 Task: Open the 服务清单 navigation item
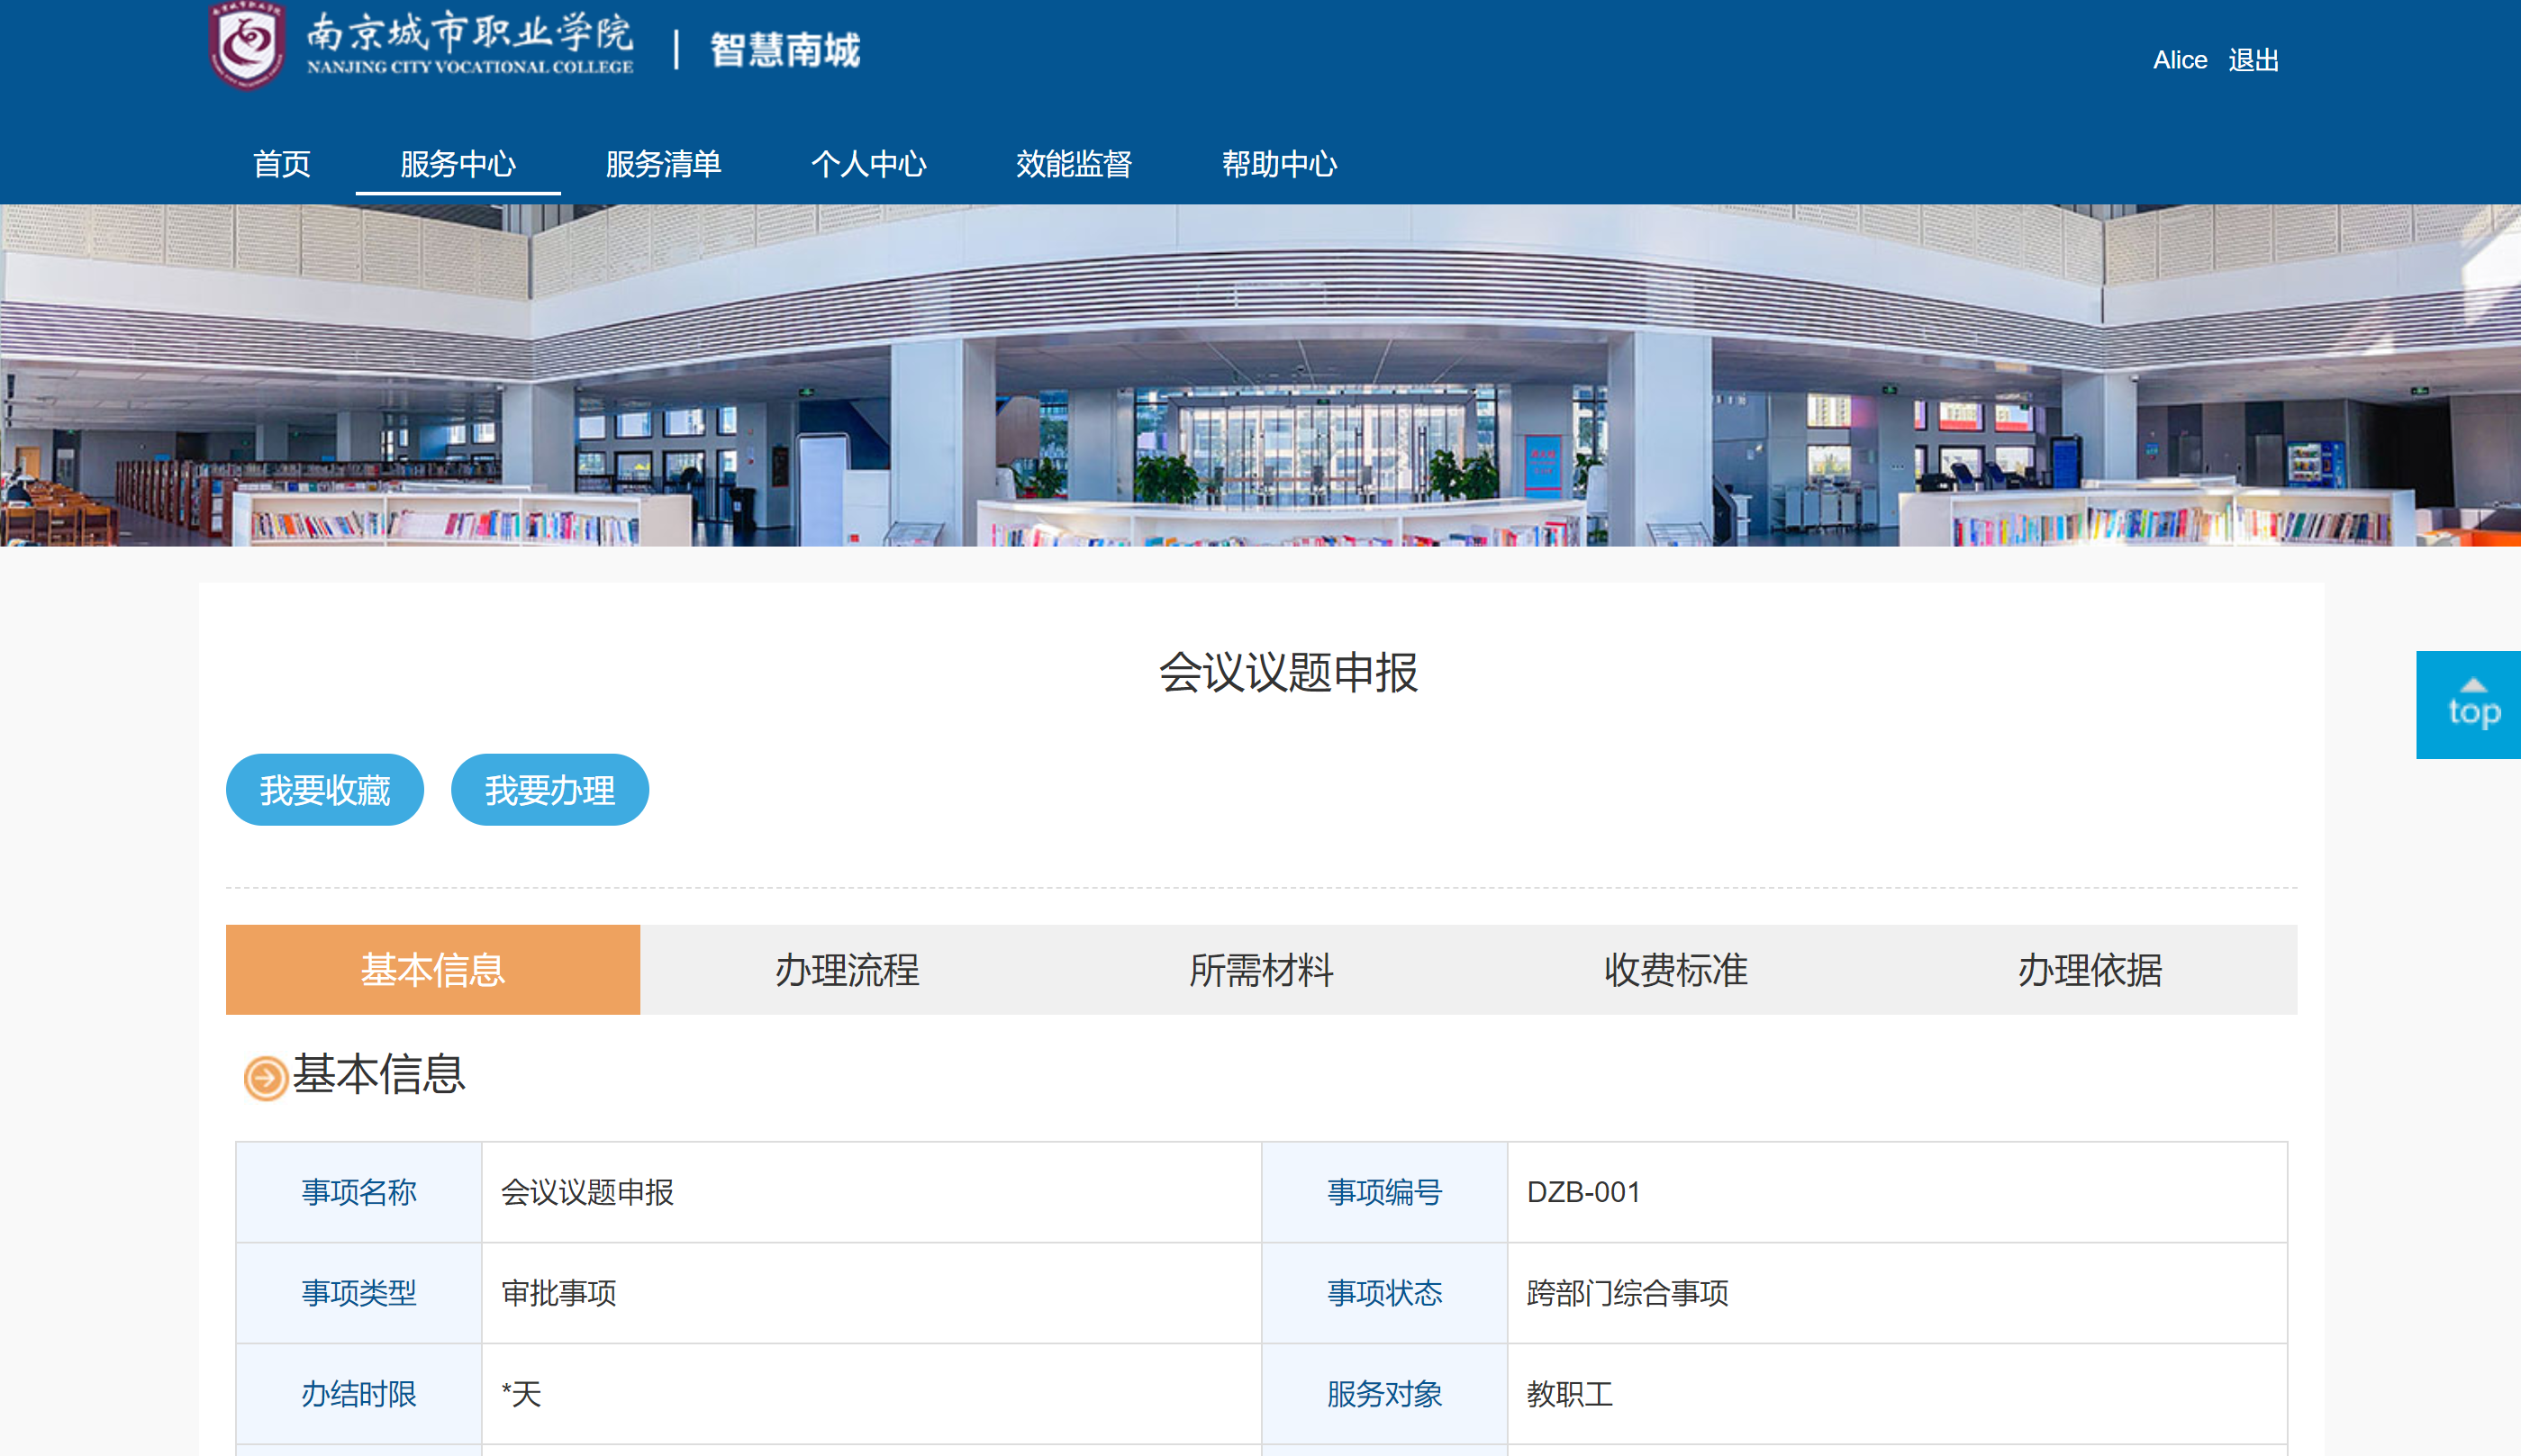pos(663,163)
